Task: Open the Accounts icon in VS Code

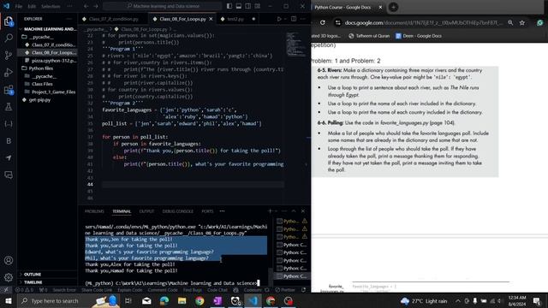Action: tap(9, 260)
